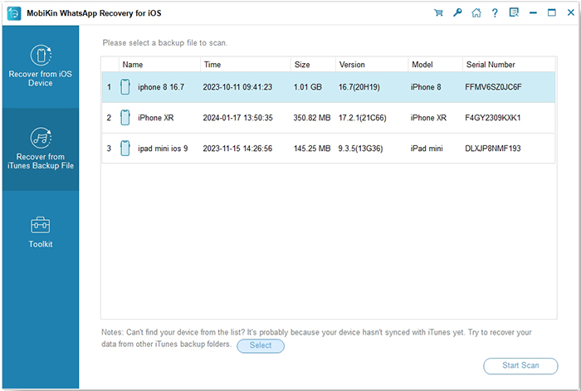Select backup named iphone 8 16.7

coord(161,87)
